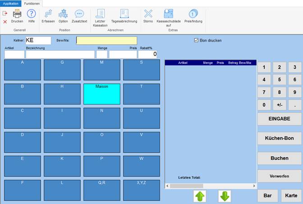Select the Funktionen ribbon tab
Viewport: 303px width, 204px height.
tap(32, 3)
